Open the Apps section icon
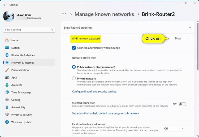 click(7, 77)
